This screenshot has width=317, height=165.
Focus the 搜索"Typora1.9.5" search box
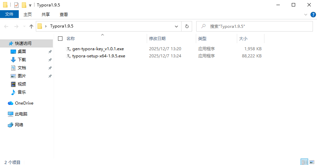[x=255, y=26]
